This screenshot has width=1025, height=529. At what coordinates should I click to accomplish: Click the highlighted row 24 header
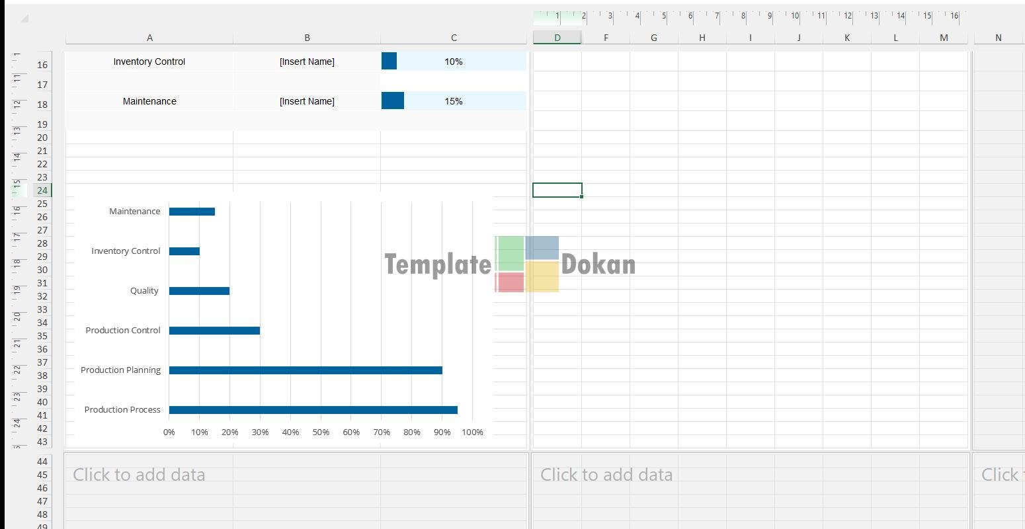[x=42, y=190]
